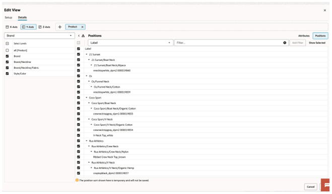
Task: Collapse the Rua Athletics/V Neck/Organic Hemp node
Action: [92, 168]
